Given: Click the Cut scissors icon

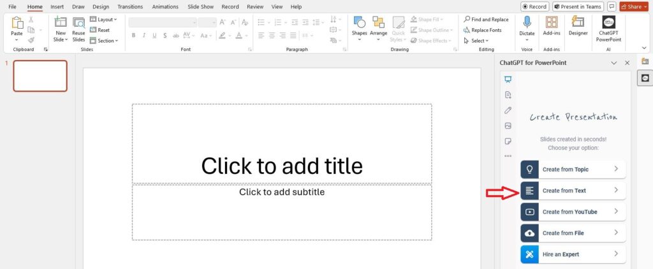Looking at the screenshot, I should pos(31,20).
